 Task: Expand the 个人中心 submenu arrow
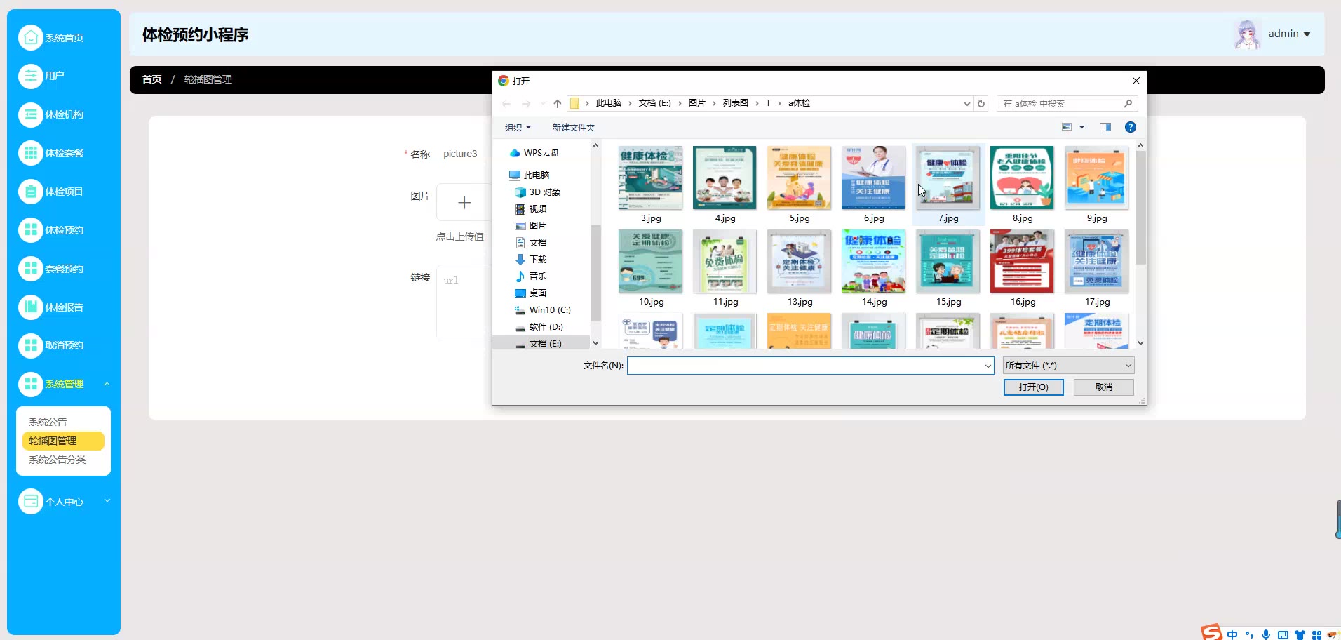(107, 501)
